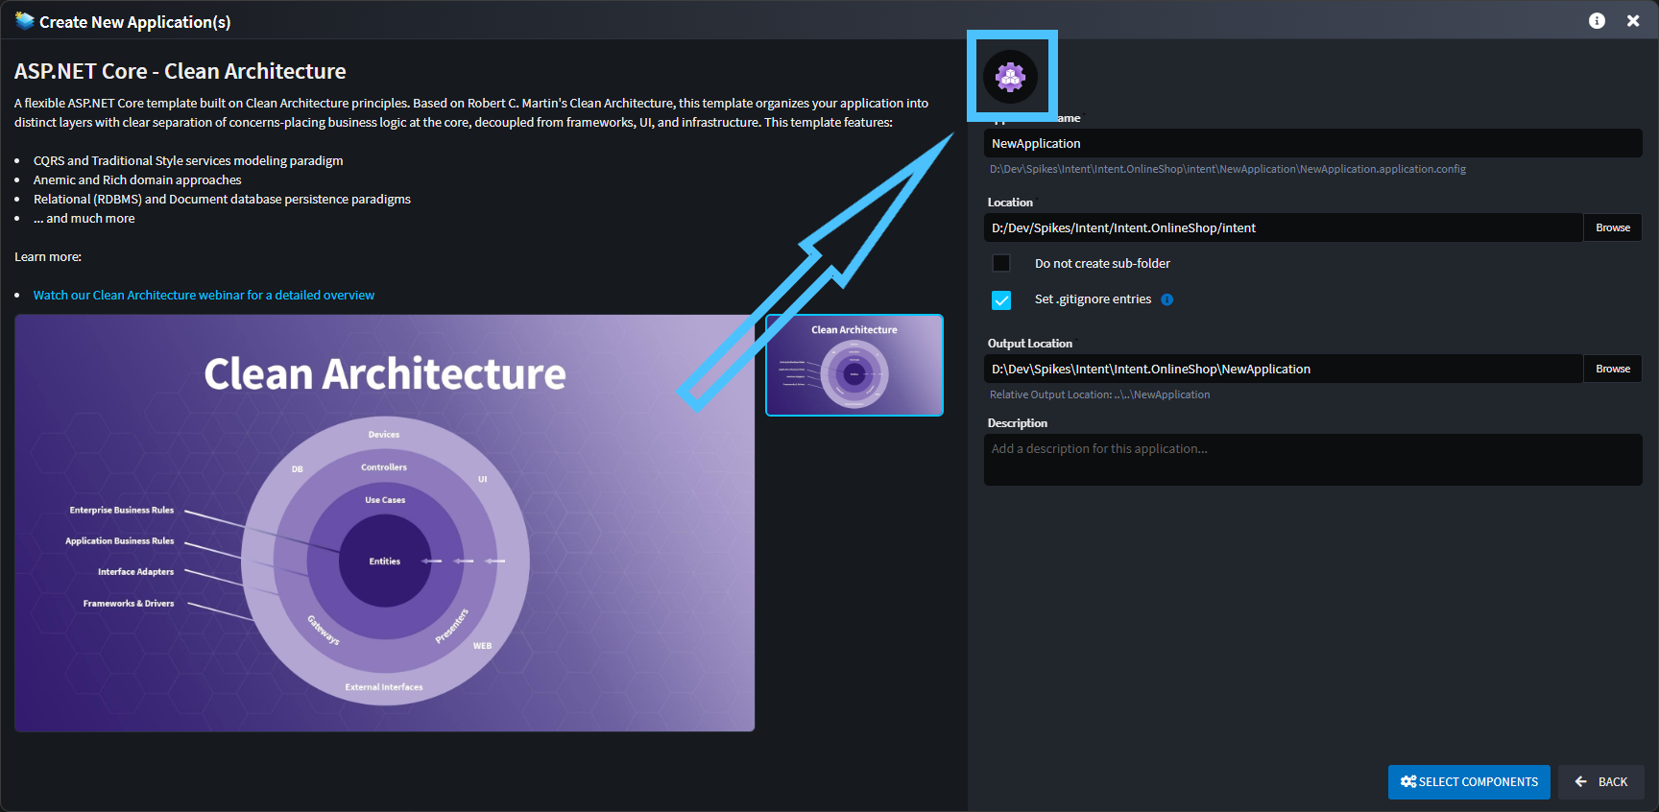Screen dimensions: 1659x812
Task: Edit the application name field
Action: pyautogui.click(x=1312, y=143)
